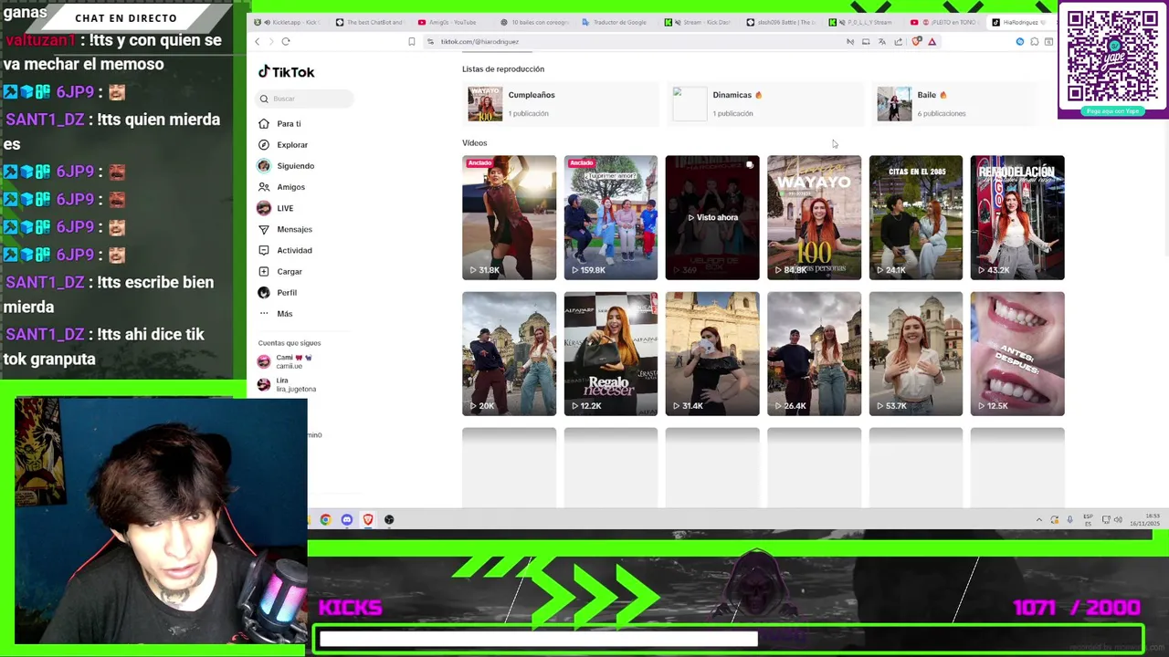Play video with 26.4K views
Screen dimensions: 1169x657
click(x=814, y=353)
